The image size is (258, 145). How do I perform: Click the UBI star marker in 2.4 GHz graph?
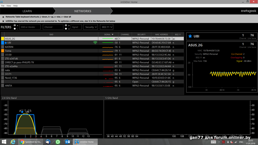22,112
